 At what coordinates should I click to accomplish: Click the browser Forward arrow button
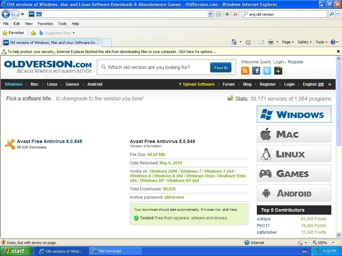point(15,14)
